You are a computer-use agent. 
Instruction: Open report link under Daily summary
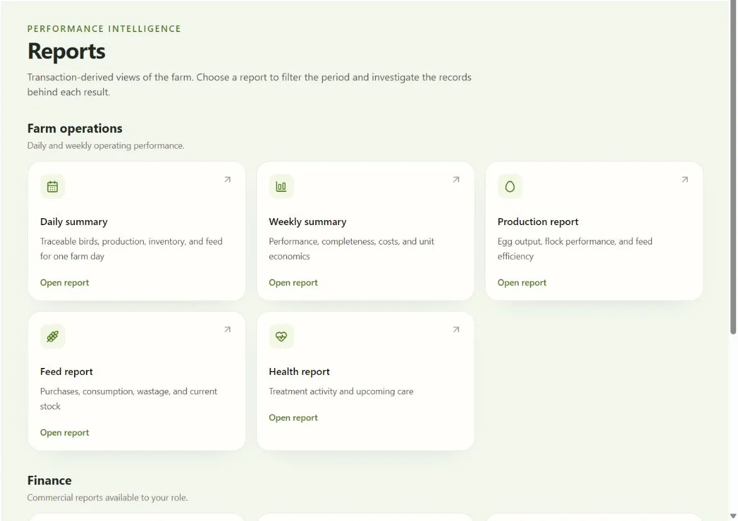coord(65,282)
